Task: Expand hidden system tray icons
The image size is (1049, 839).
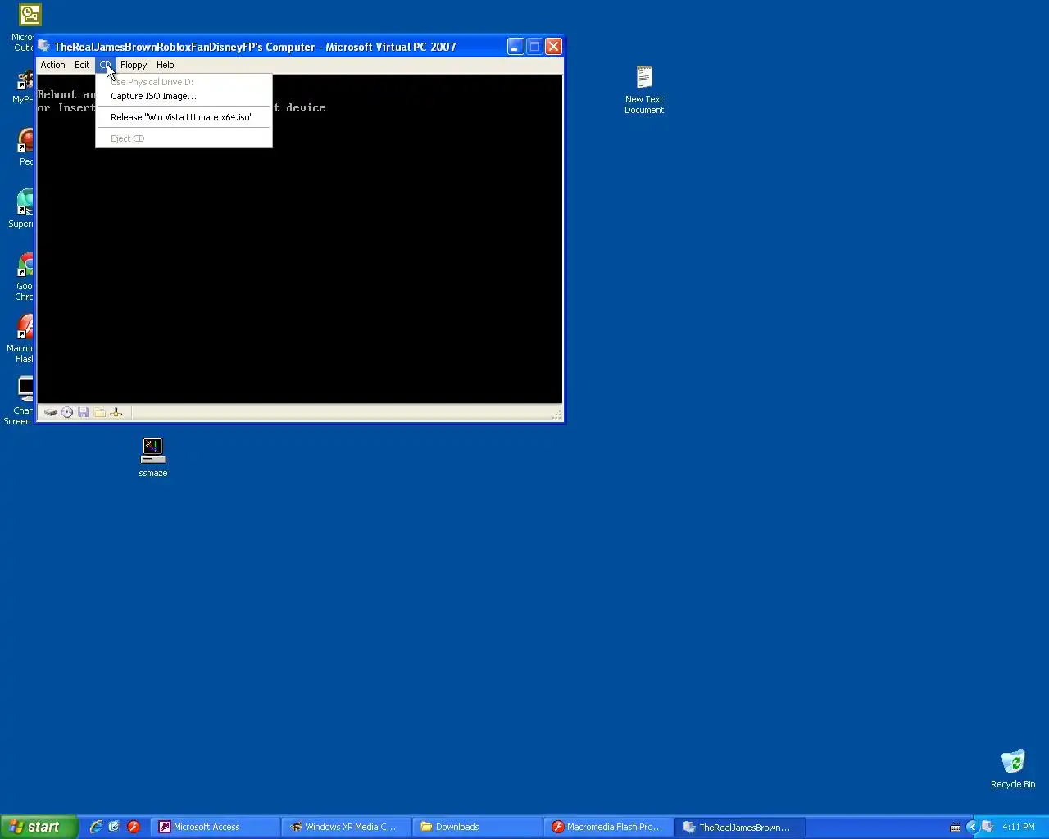Action: coord(972,827)
